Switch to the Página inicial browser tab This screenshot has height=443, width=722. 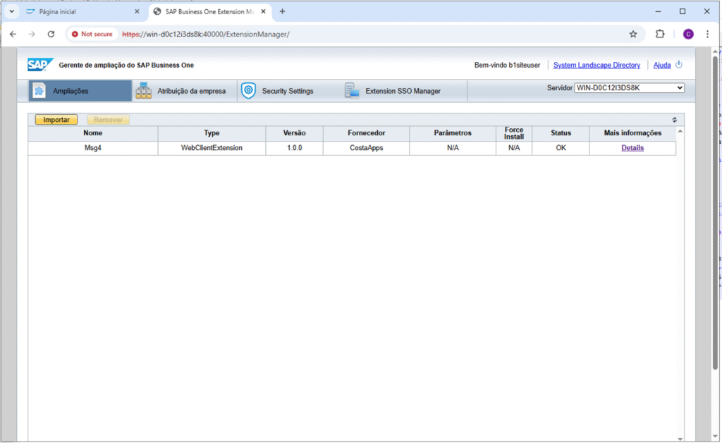click(78, 12)
